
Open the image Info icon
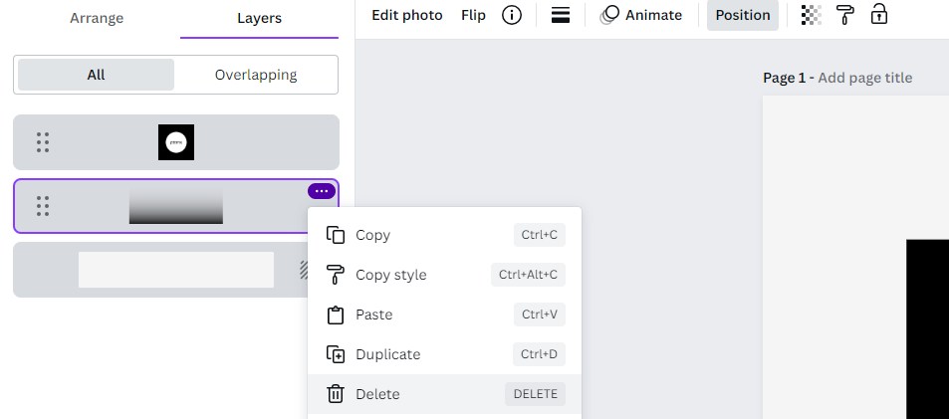point(512,15)
